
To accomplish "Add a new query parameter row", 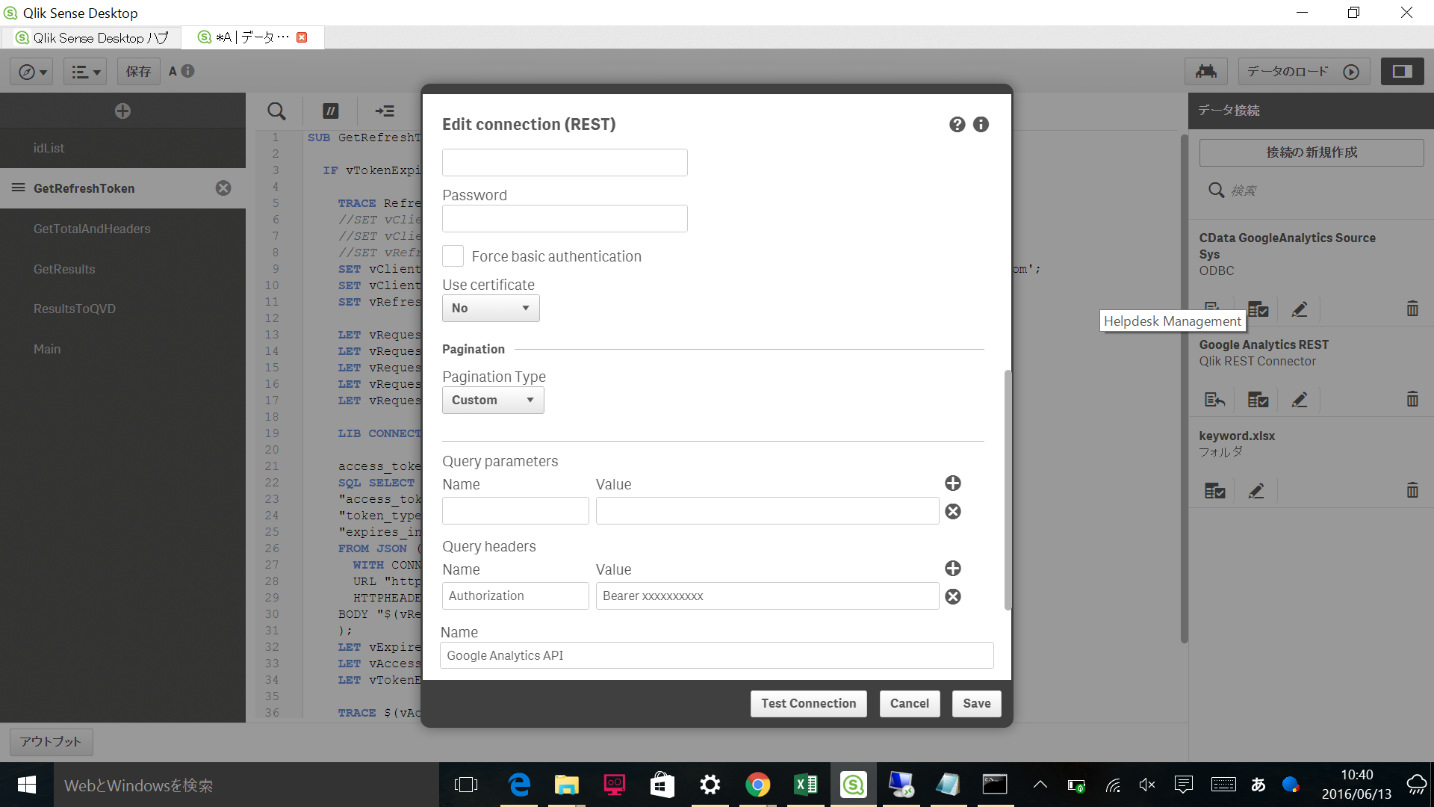I will click(x=952, y=483).
